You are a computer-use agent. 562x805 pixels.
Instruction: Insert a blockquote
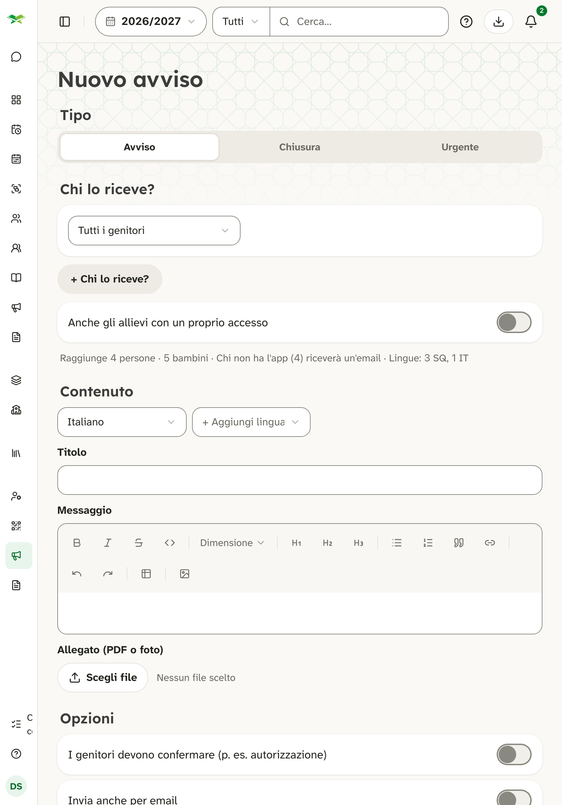pyautogui.click(x=459, y=543)
